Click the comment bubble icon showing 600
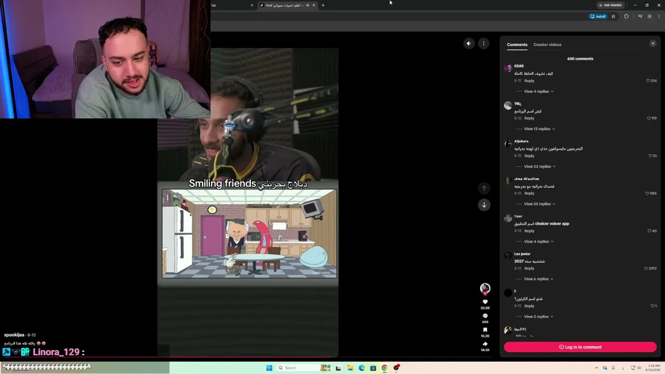The width and height of the screenshot is (665, 374). (485, 316)
